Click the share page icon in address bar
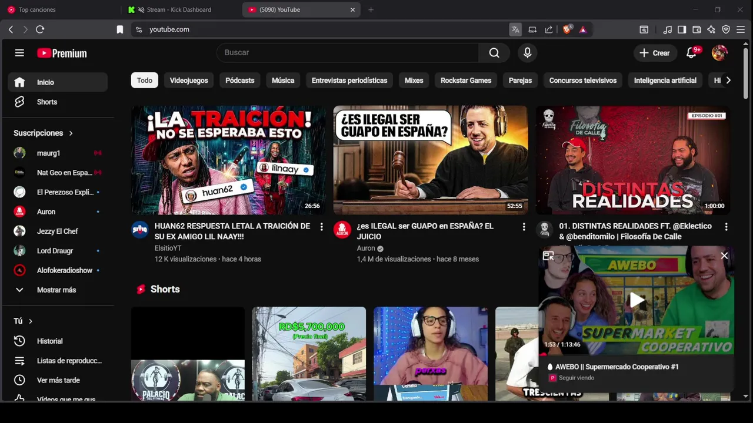 [549, 29]
